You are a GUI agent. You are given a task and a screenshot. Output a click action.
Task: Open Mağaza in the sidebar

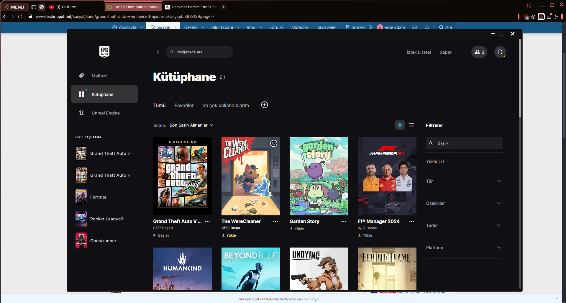104,76
